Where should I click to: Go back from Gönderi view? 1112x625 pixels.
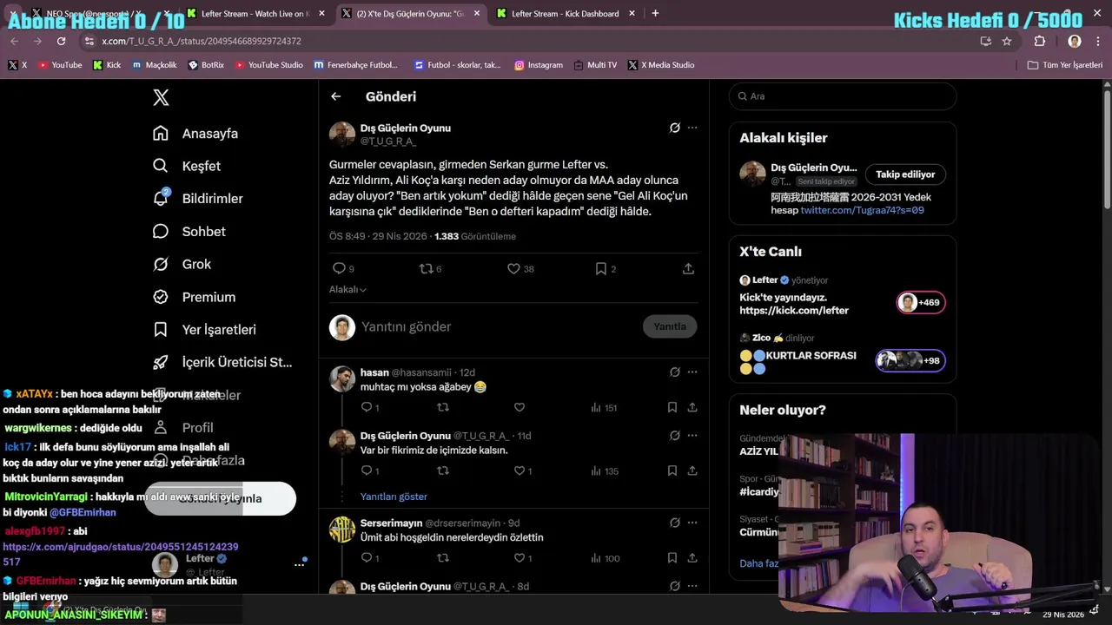pyautogui.click(x=336, y=96)
